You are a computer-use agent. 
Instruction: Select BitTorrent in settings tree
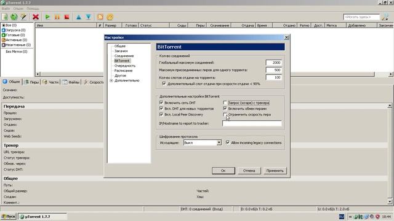pos(122,61)
